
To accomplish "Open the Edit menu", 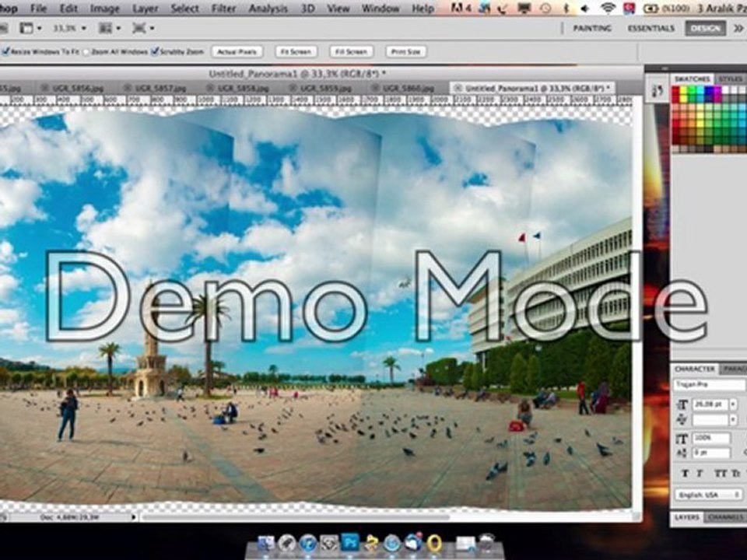I will [x=68, y=9].
